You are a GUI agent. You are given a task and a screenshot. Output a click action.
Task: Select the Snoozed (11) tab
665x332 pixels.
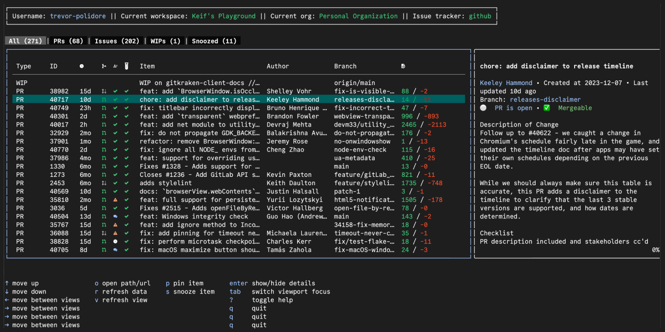click(214, 41)
